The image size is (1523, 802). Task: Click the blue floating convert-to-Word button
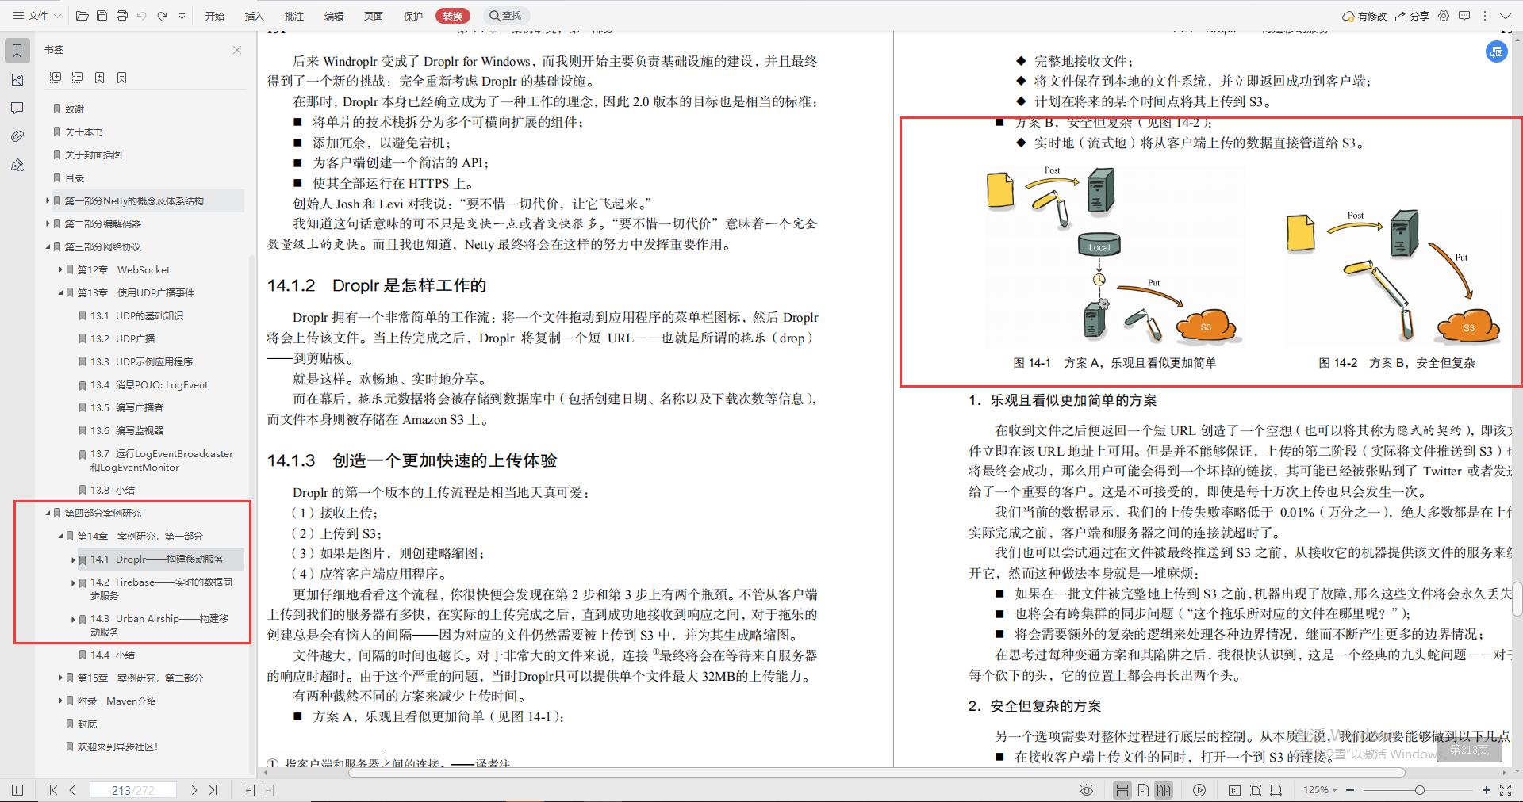pyautogui.click(x=1496, y=52)
